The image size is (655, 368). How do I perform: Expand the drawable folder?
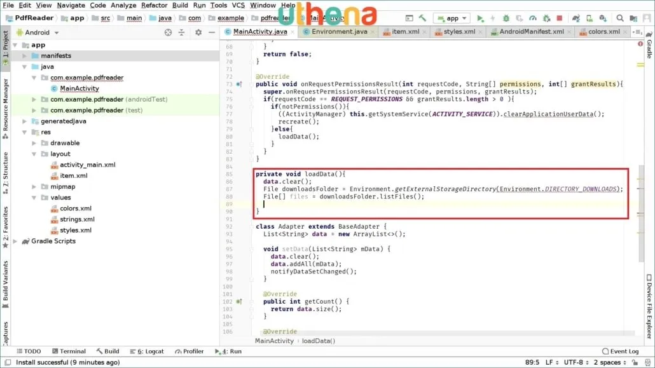pyautogui.click(x=34, y=143)
